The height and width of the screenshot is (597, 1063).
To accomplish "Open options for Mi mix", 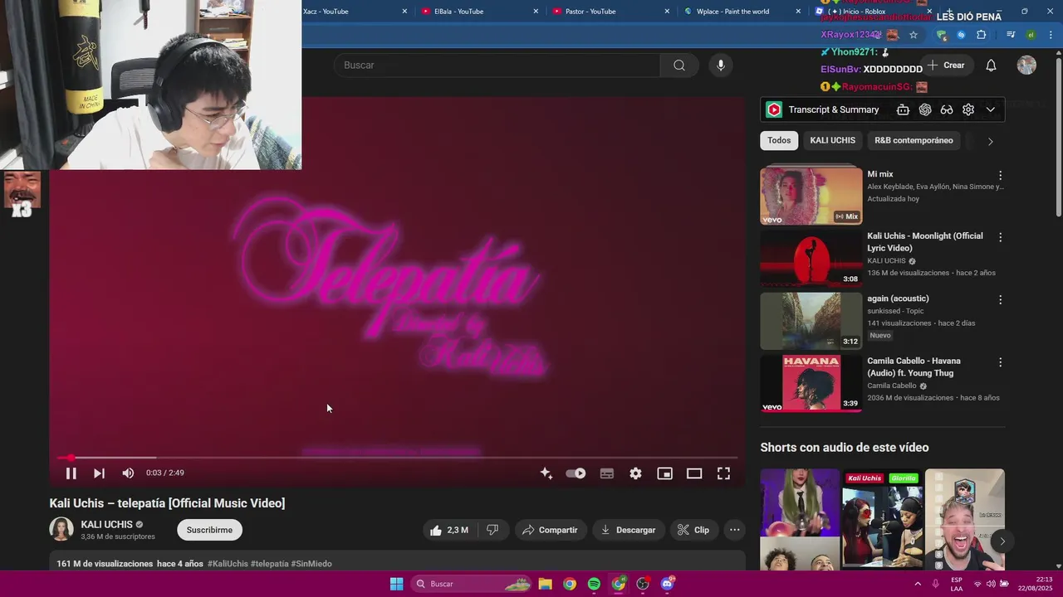I will tap(1000, 175).
